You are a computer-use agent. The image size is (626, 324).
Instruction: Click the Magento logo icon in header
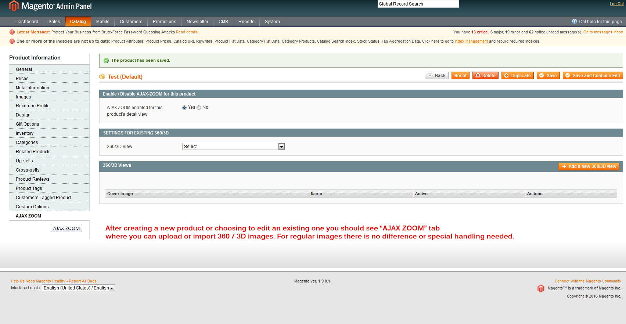pyautogui.click(x=14, y=6)
